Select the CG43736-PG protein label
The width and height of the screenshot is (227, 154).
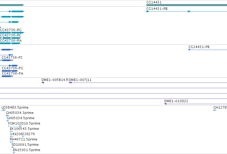(x=13, y=68)
